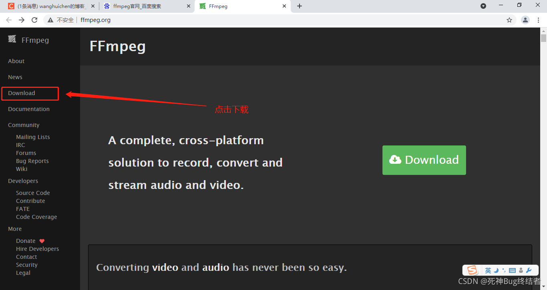Open the Chrome three-dot menu
This screenshot has width=547, height=290.
(x=538, y=20)
